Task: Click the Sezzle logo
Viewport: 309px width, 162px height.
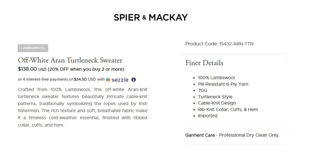Action: [117, 79]
